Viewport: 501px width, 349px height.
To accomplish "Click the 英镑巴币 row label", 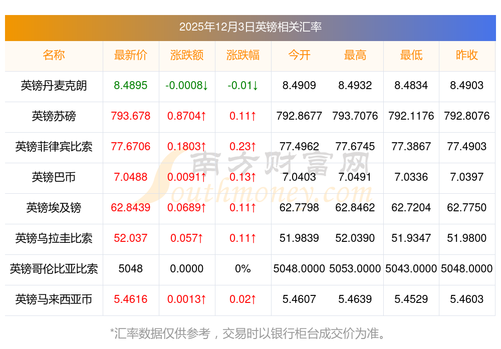I will [x=54, y=177].
